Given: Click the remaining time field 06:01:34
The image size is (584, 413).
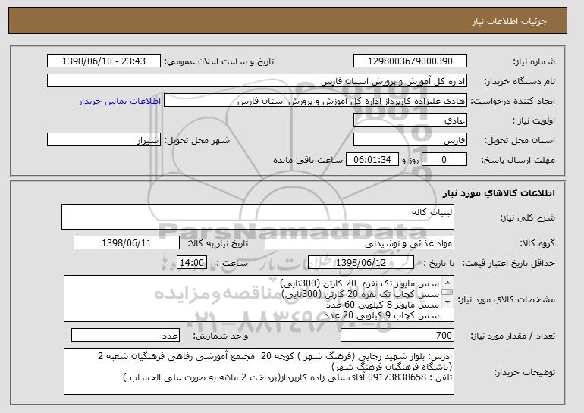Looking at the screenshot, I should (x=372, y=160).
